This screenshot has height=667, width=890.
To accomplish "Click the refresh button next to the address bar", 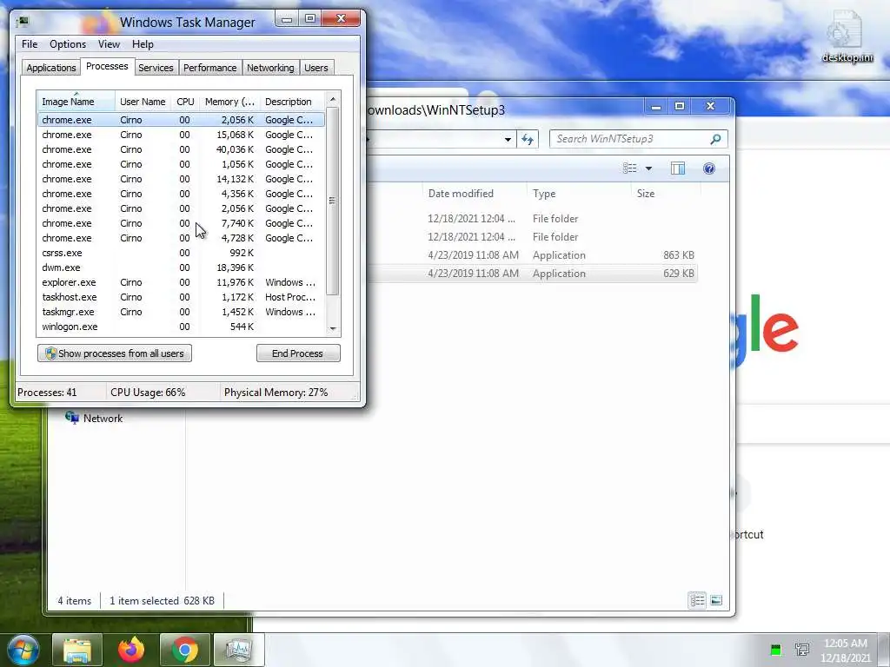I will (x=528, y=139).
